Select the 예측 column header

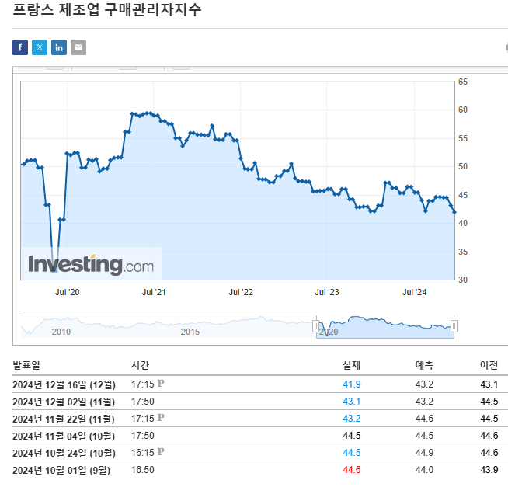click(424, 365)
